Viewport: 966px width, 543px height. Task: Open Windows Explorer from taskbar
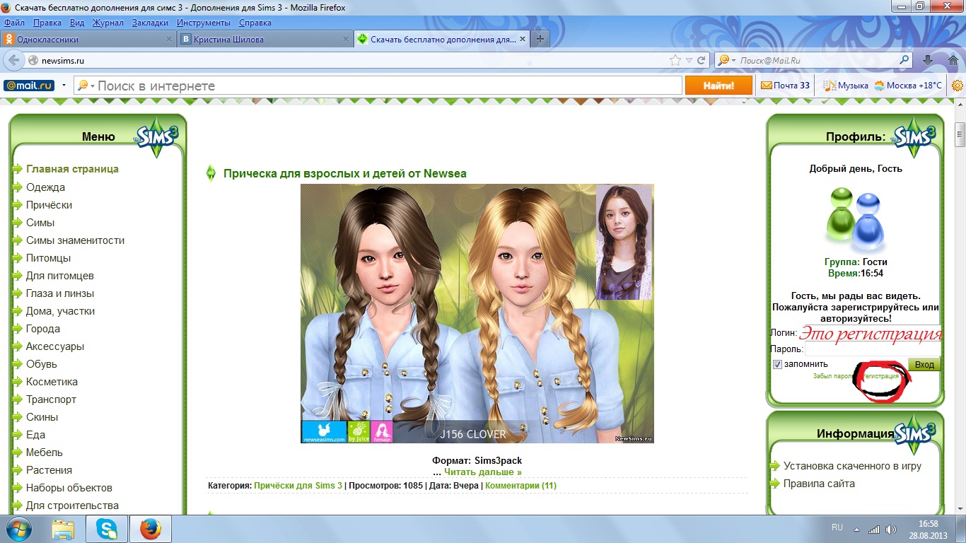[63, 529]
